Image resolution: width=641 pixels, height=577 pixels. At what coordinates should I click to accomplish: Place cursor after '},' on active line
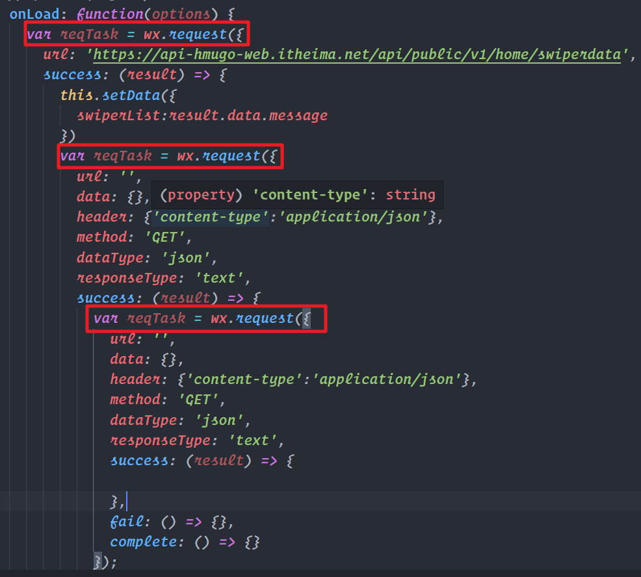tap(126, 502)
